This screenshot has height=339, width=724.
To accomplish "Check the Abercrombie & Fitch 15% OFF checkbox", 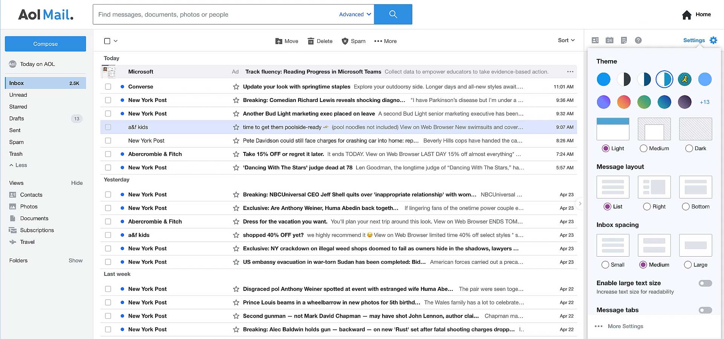I will click(x=108, y=154).
